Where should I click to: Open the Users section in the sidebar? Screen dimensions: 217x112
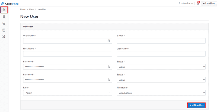(x=4, y=10)
